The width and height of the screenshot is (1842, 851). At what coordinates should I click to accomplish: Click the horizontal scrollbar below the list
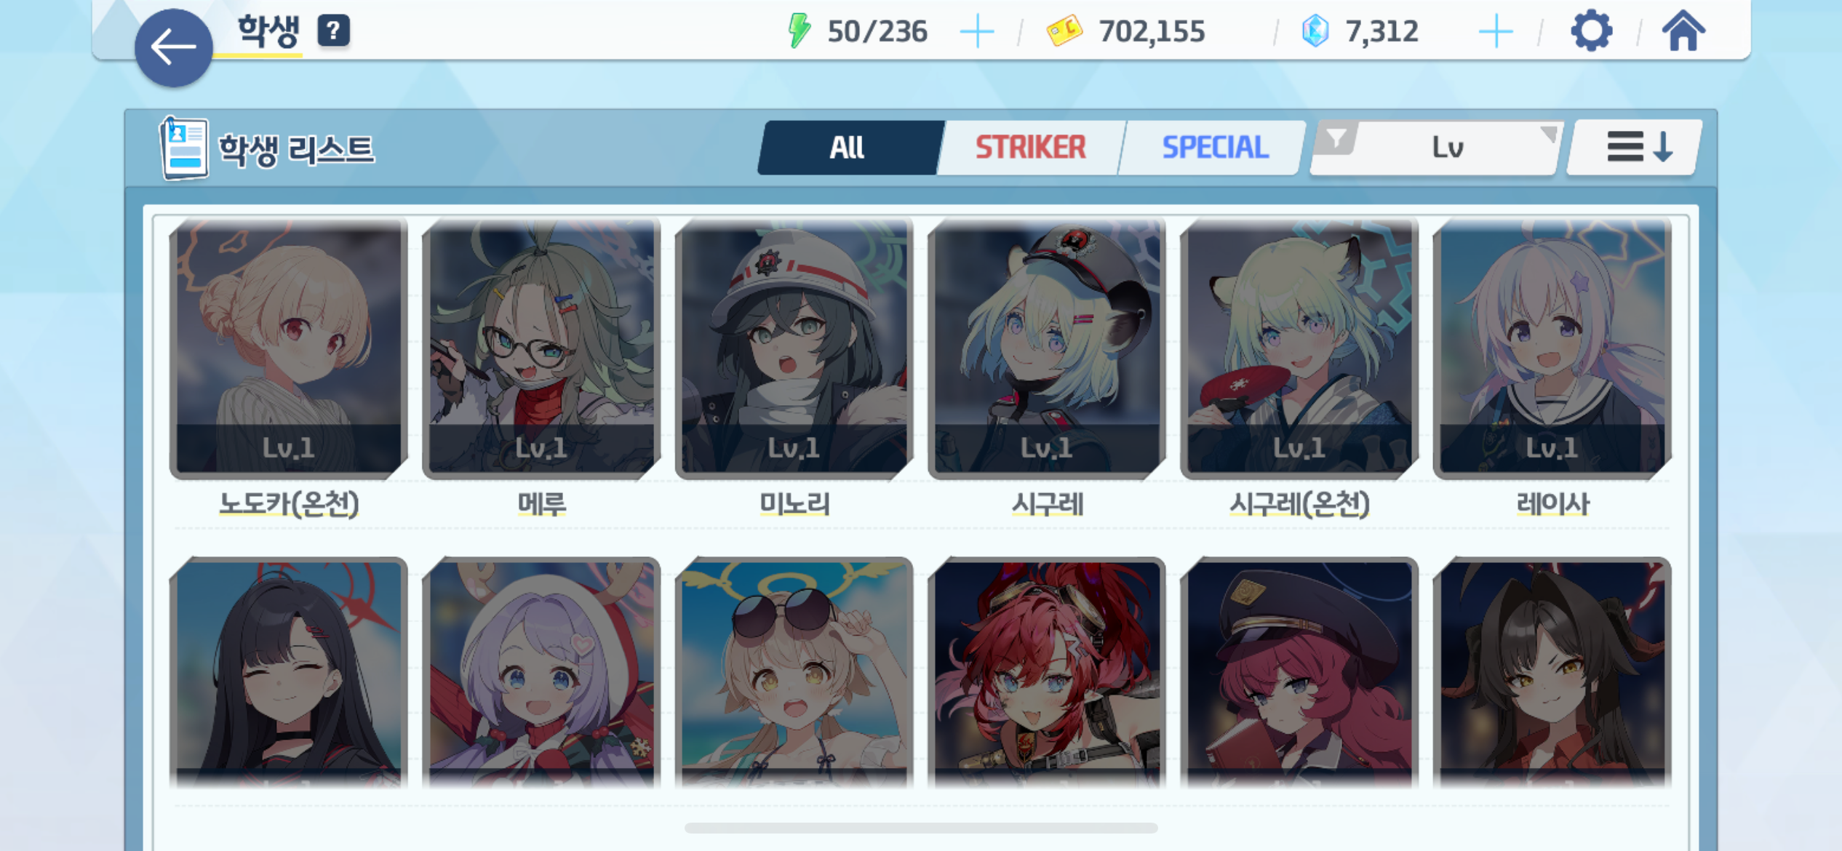point(921,828)
